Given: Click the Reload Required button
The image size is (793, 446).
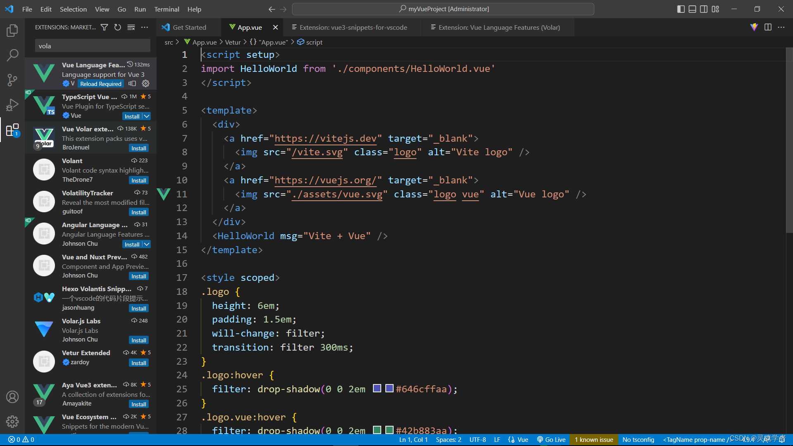Looking at the screenshot, I should coord(101,84).
